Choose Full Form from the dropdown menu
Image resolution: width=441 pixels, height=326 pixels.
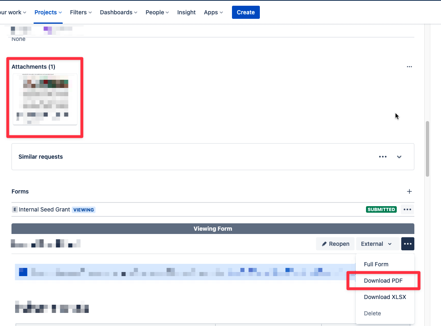click(x=376, y=264)
